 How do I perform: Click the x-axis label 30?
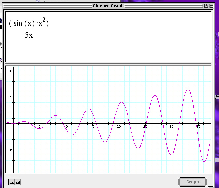[x=171, y=126]
